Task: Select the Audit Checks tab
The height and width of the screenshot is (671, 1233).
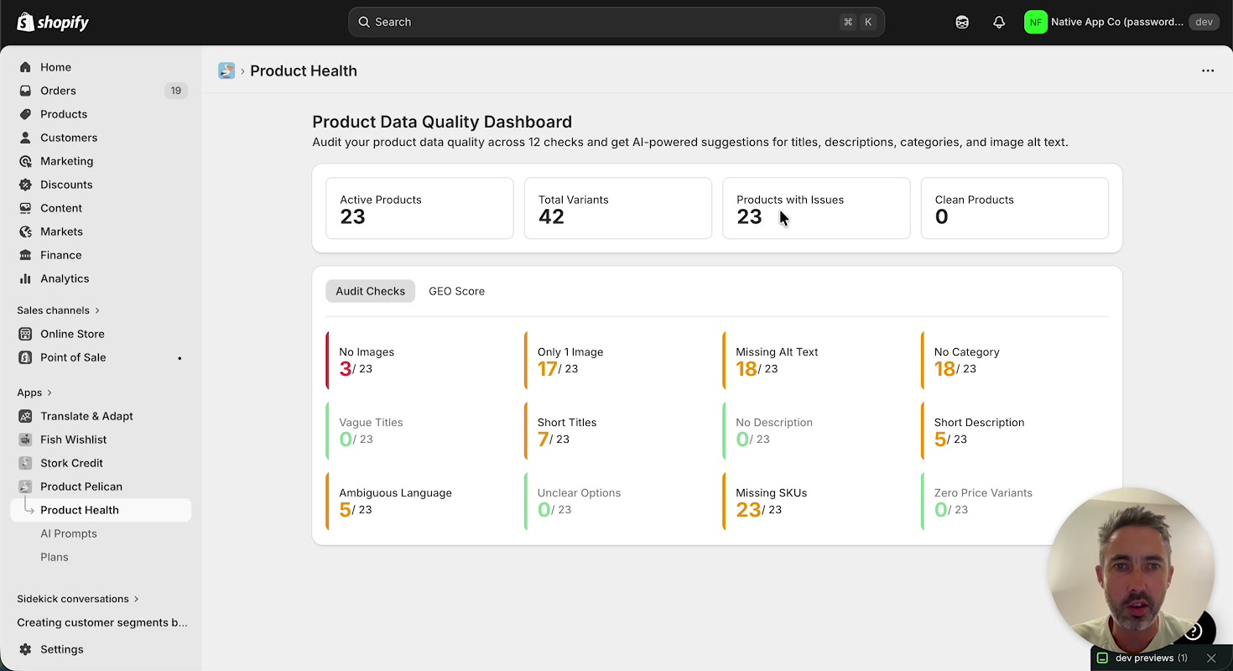Action: (x=370, y=291)
